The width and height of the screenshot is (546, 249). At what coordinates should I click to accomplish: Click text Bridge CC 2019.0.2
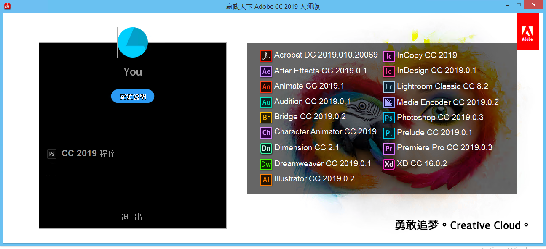tap(310, 117)
